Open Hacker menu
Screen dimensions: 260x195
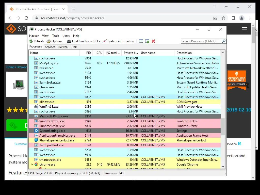[x=34, y=36]
